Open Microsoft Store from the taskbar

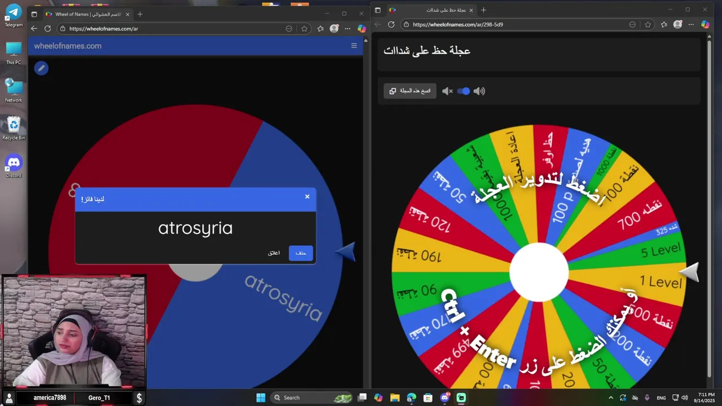pyautogui.click(x=428, y=398)
